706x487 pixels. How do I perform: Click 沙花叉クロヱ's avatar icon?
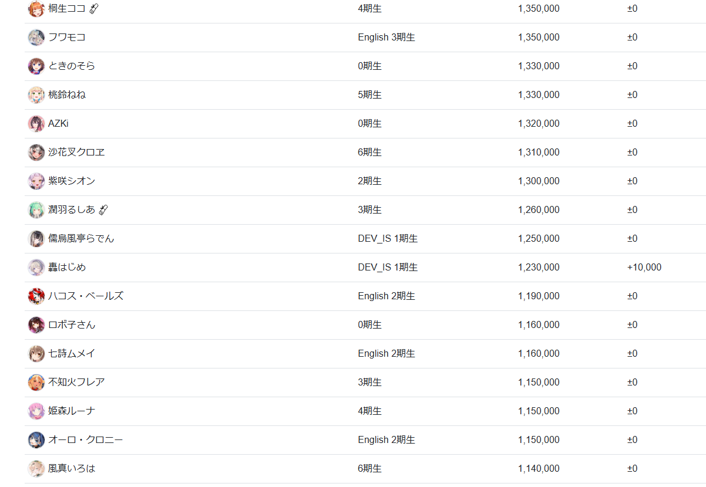coord(36,153)
